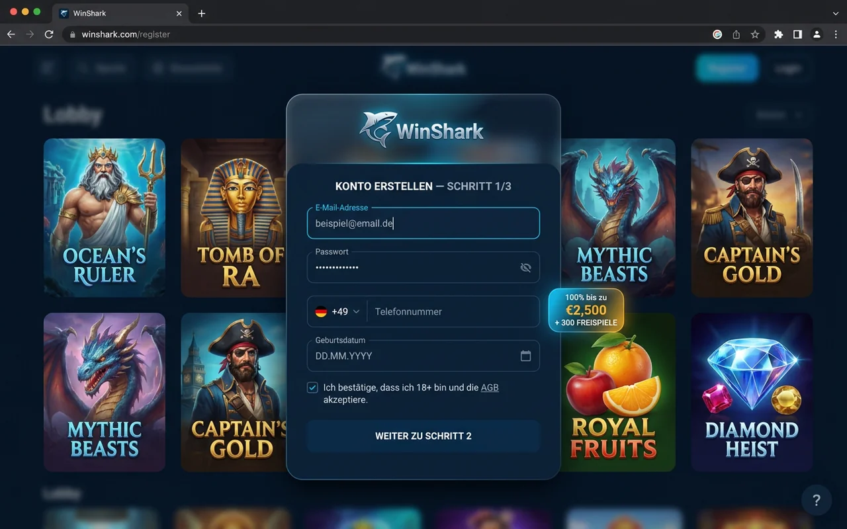
Task: Click Weiter zu Schritt 2 button
Action: tap(423, 436)
